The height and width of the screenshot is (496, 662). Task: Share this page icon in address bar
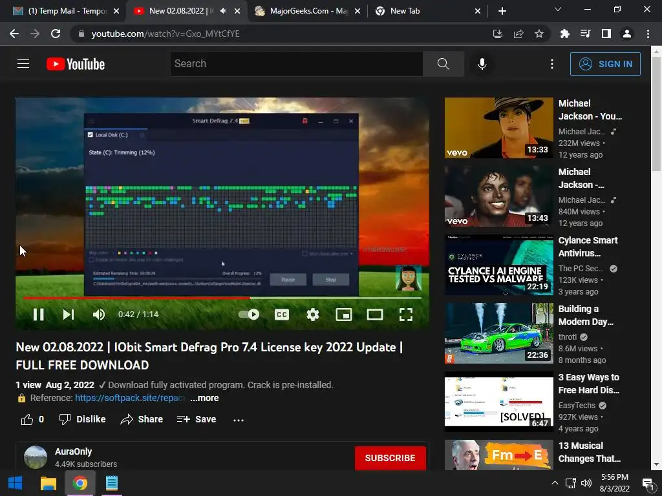pyautogui.click(x=518, y=34)
